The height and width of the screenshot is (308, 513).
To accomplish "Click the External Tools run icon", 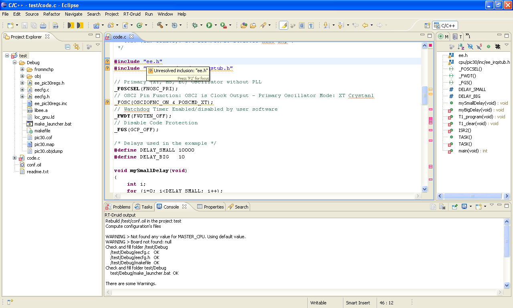I will point(224,25).
